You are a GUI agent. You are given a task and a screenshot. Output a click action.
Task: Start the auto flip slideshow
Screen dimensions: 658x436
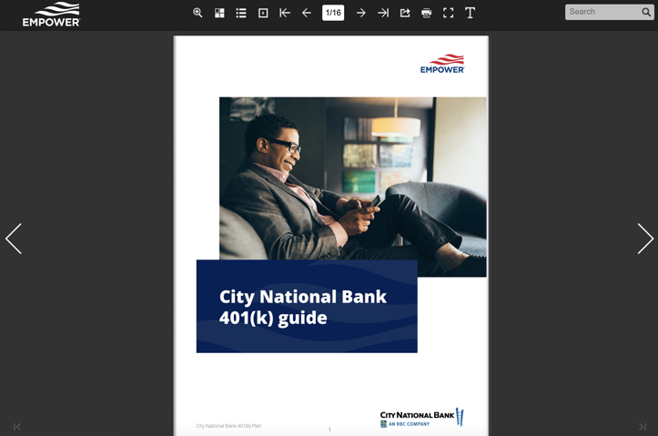tap(263, 13)
